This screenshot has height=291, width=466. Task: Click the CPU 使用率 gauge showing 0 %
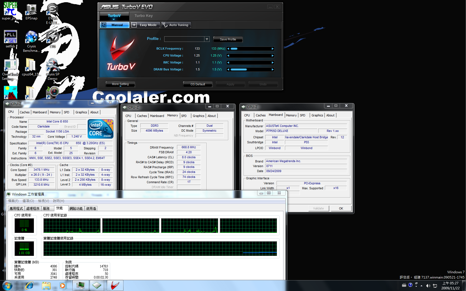pos(24,225)
